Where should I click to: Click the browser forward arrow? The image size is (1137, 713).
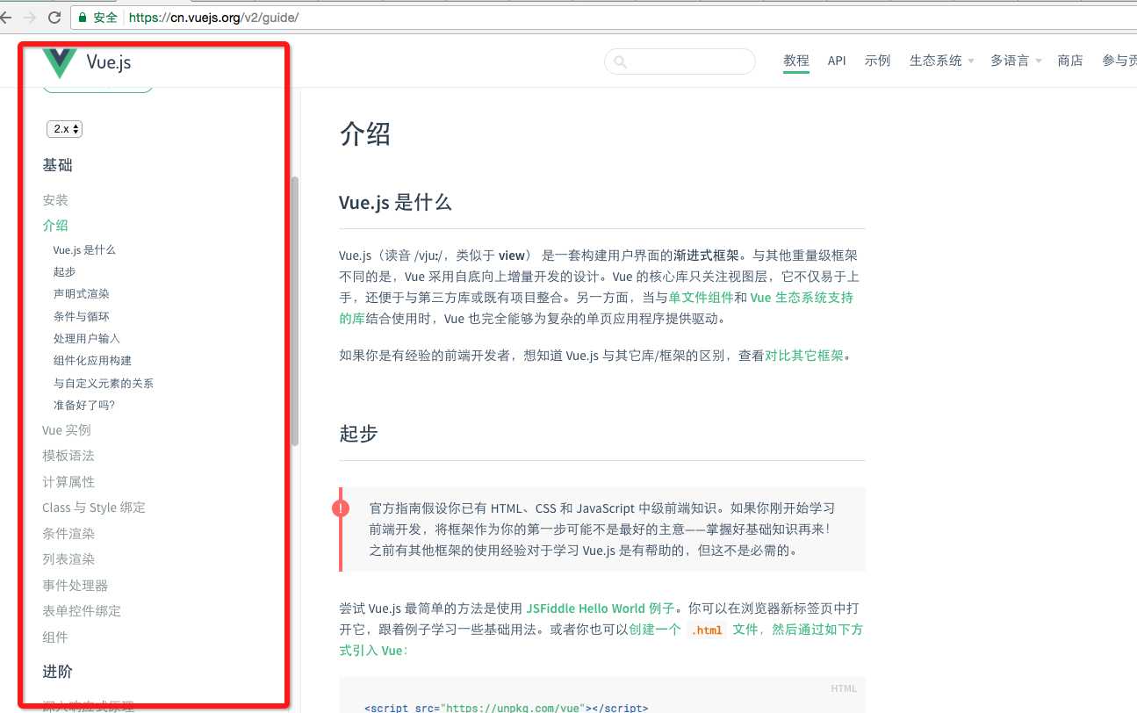tap(31, 18)
